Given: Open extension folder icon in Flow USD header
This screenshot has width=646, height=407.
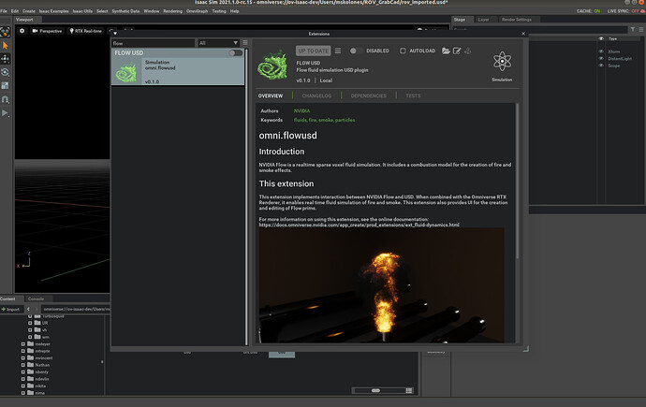Looking at the screenshot, I should [446, 51].
